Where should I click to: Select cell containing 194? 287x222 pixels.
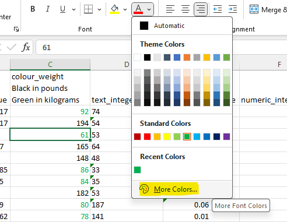pyautogui.click(x=50, y=123)
